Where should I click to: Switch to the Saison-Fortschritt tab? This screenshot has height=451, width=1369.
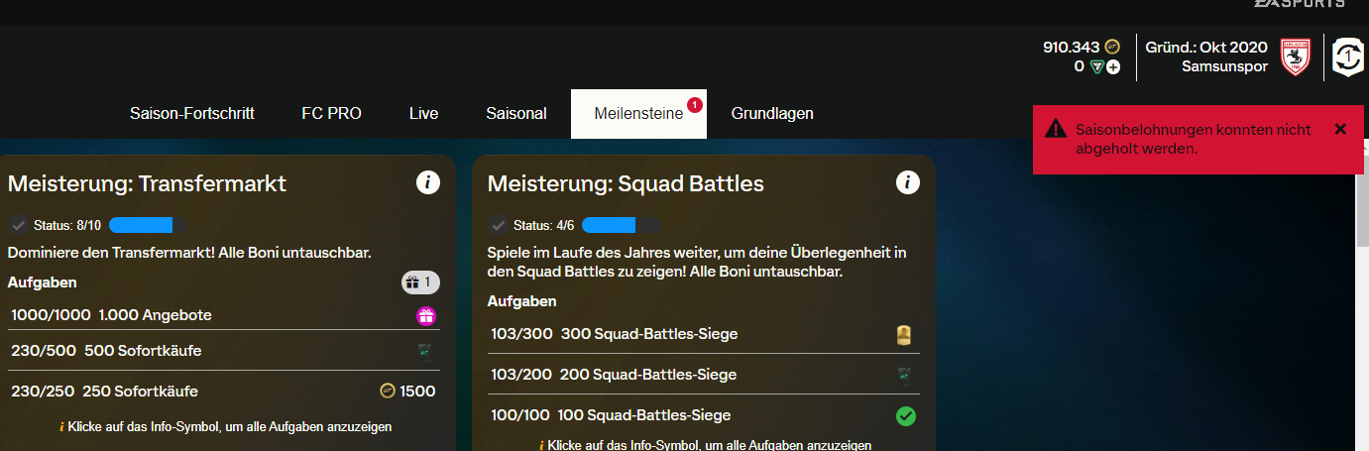click(x=192, y=114)
